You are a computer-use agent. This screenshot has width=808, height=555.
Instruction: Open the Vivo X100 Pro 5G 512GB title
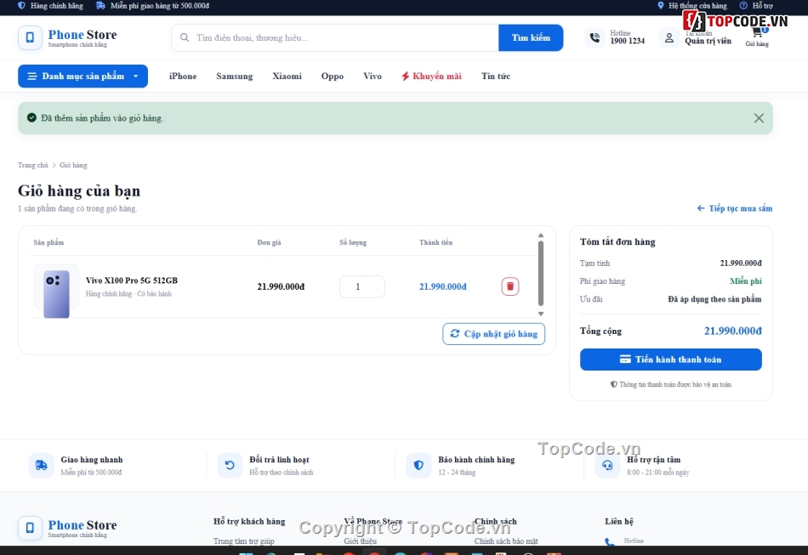[132, 280]
